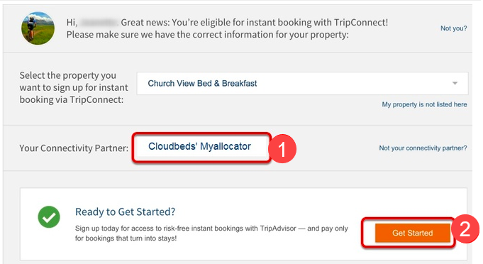
Task: Click the "Not you?" link
Action: [453, 28]
